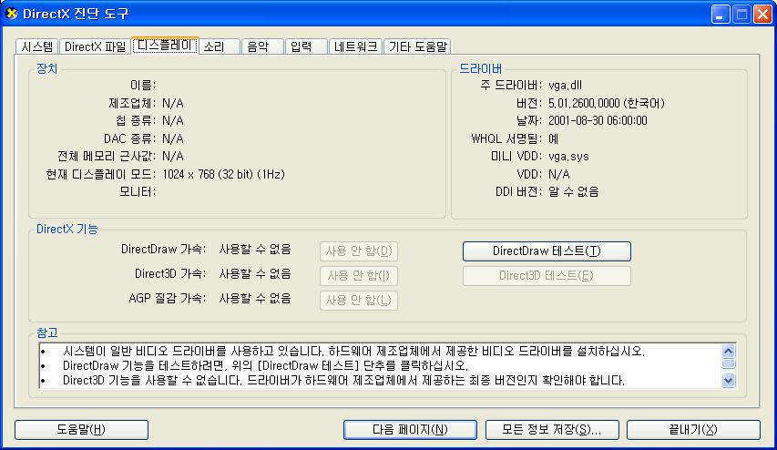Click 사용 안 함(I) for Direct3D
Image resolution: width=777 pixels, height=450 pixels.
[359, 275]
